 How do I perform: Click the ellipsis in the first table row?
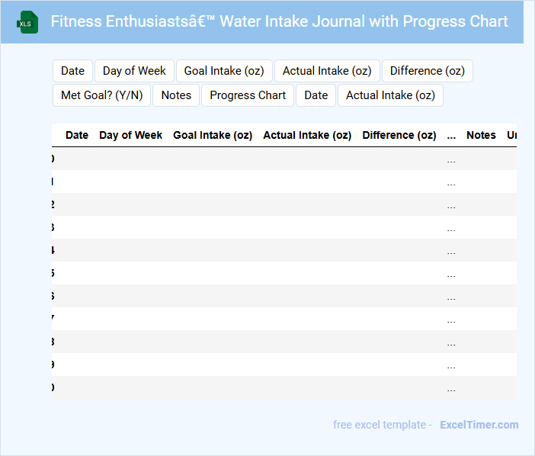pyautogui.click(x=451, y=160)
